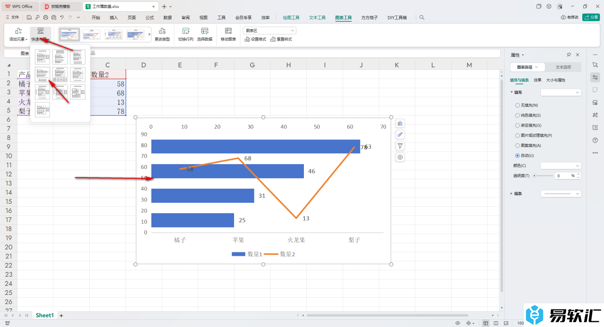Click the chart elements icon beside chart
This screenshot has height=327, width=604.
pyautogui.click(x=400, y=124)
